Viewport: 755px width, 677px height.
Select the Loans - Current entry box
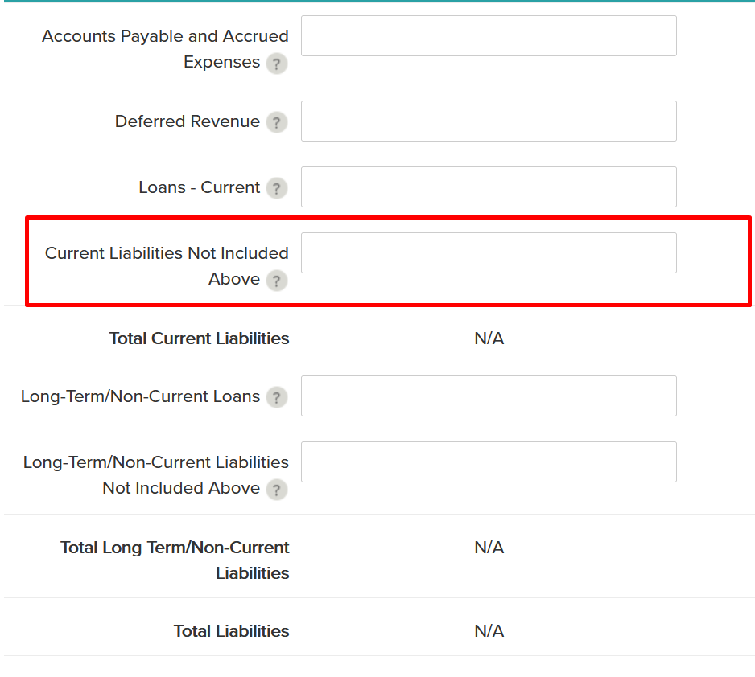point(489,187)
